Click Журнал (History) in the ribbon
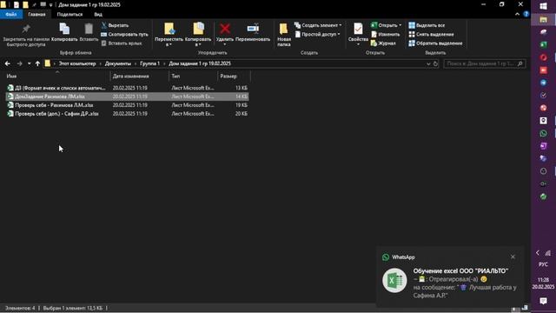This screenshot has height=313, width=556. 383,43
